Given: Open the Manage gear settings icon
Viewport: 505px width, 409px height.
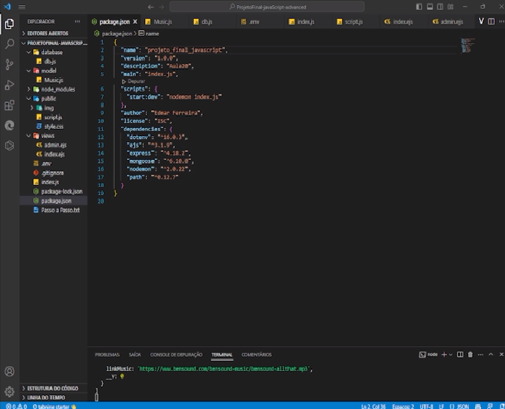Looking at the screenshot, I should point(9,392).
